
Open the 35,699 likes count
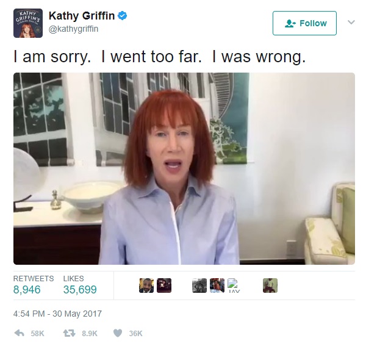(x=80, y=289)
